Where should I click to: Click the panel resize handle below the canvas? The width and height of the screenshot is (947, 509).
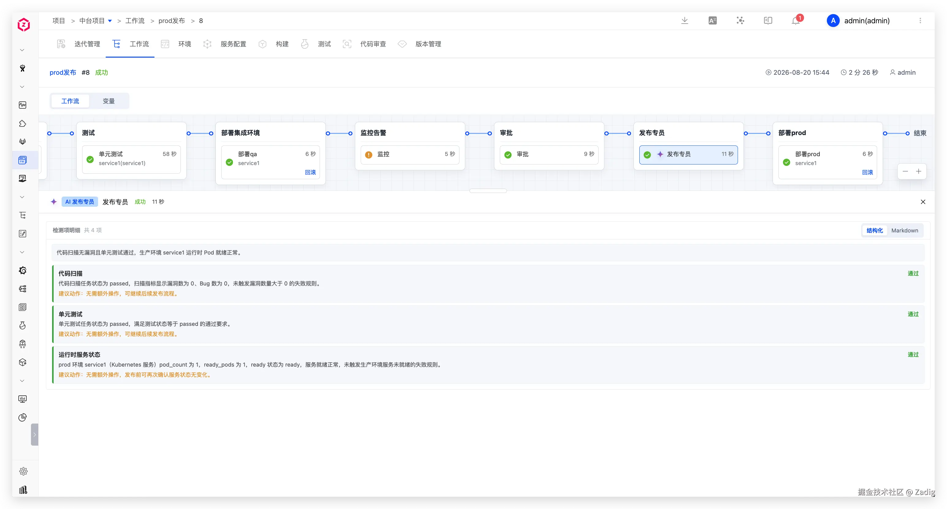(488, 190)
